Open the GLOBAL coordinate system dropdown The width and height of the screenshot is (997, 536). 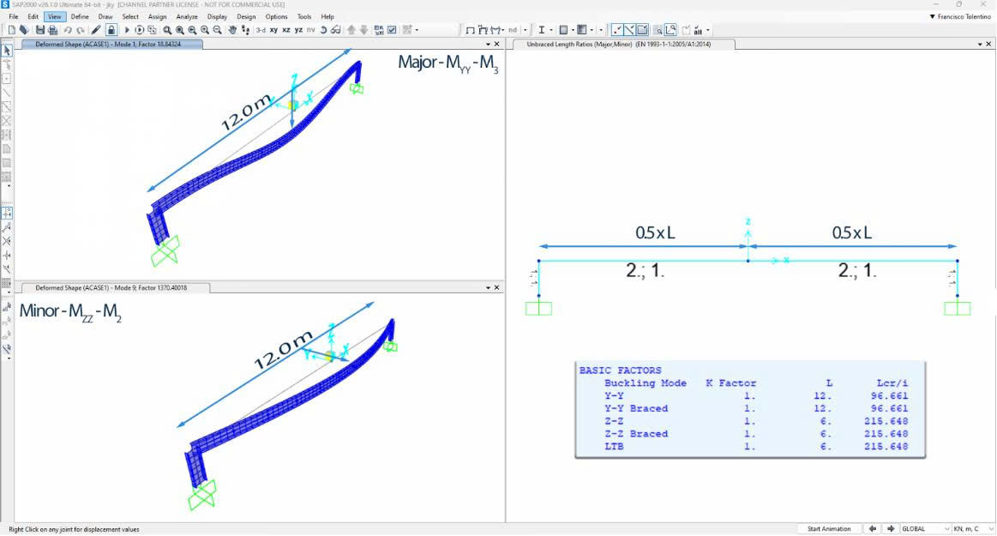(x=926, y=529)
